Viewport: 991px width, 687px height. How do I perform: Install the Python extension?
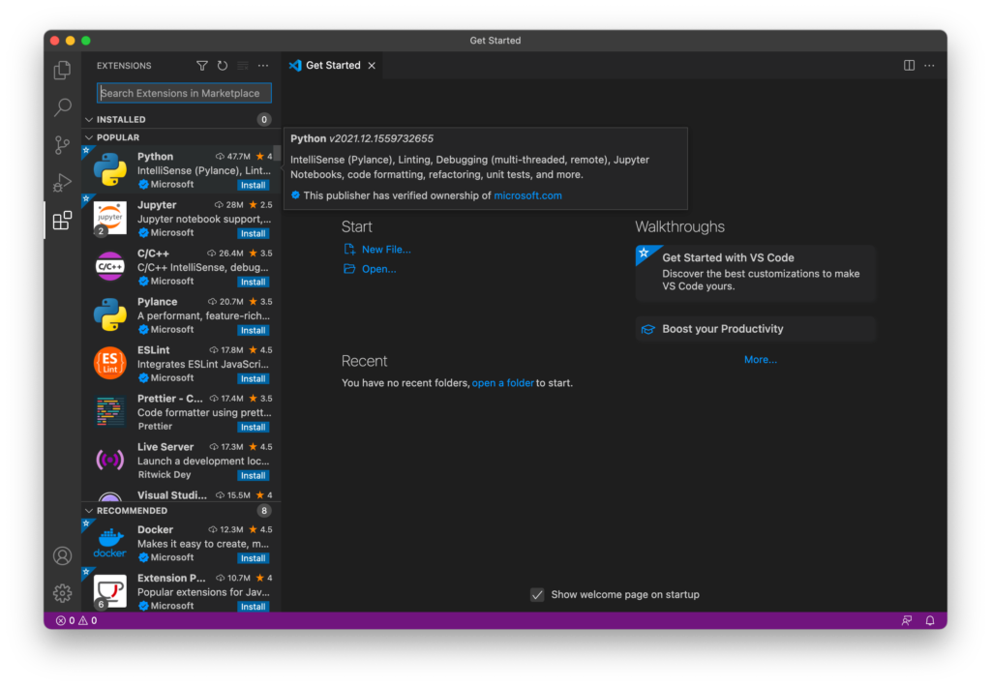pyautogui.click(x=254, y=185)
